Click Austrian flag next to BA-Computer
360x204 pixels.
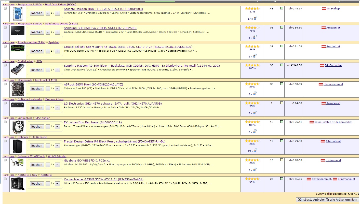pos(322,65)
